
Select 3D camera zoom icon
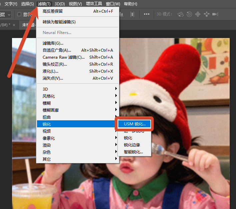click(215, 14)
